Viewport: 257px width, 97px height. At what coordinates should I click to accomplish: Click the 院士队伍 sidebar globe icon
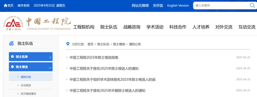click(x=12, y=44)
